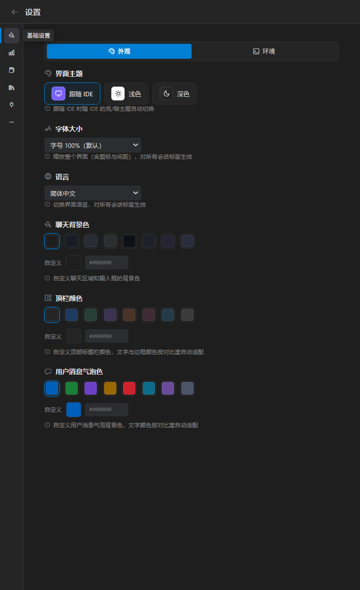Click the 字体大小 section heading
This screenshot has width=360, height=590.
[x=69, y=129]
